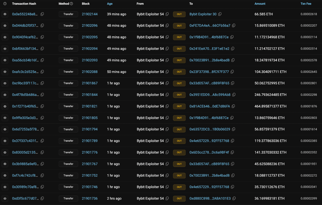322x205 pixels.
Task: Copy the Bybit Exploiter 30 address
Action: 220,14
